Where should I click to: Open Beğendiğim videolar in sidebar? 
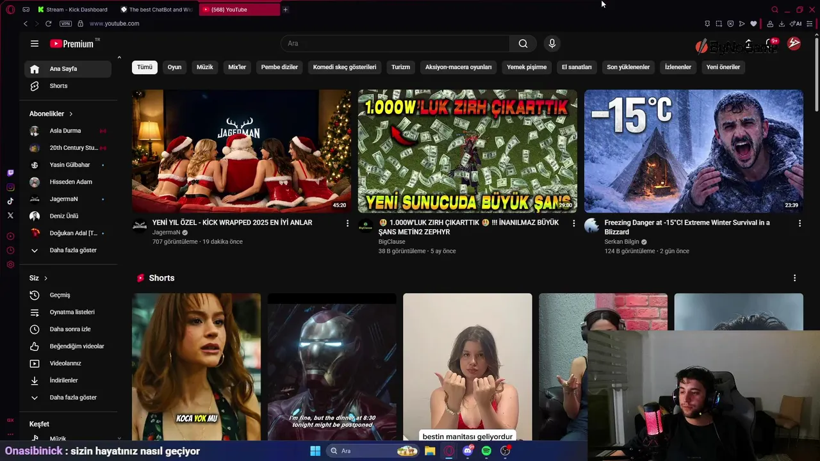68,346
